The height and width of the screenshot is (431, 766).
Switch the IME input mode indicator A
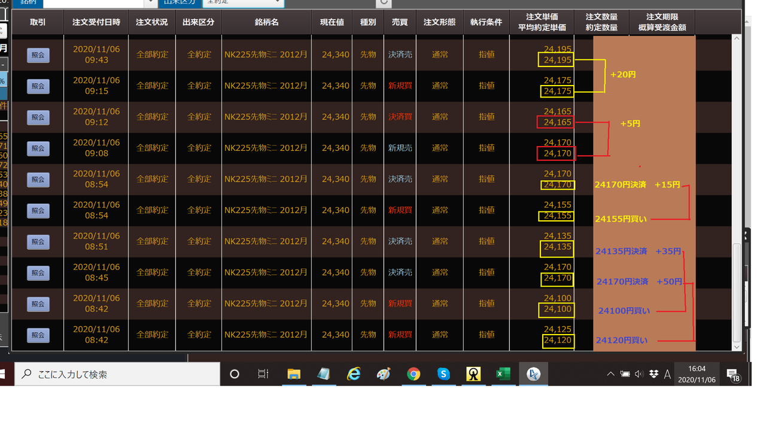(x=667, y=374)
